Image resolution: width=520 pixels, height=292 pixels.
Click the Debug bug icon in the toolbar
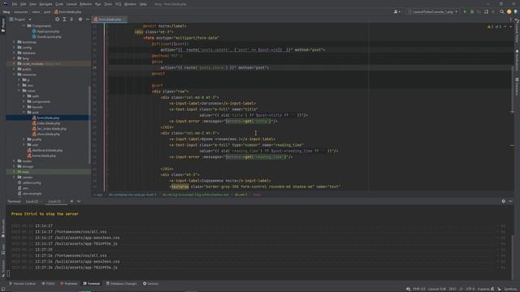[472, 11]
